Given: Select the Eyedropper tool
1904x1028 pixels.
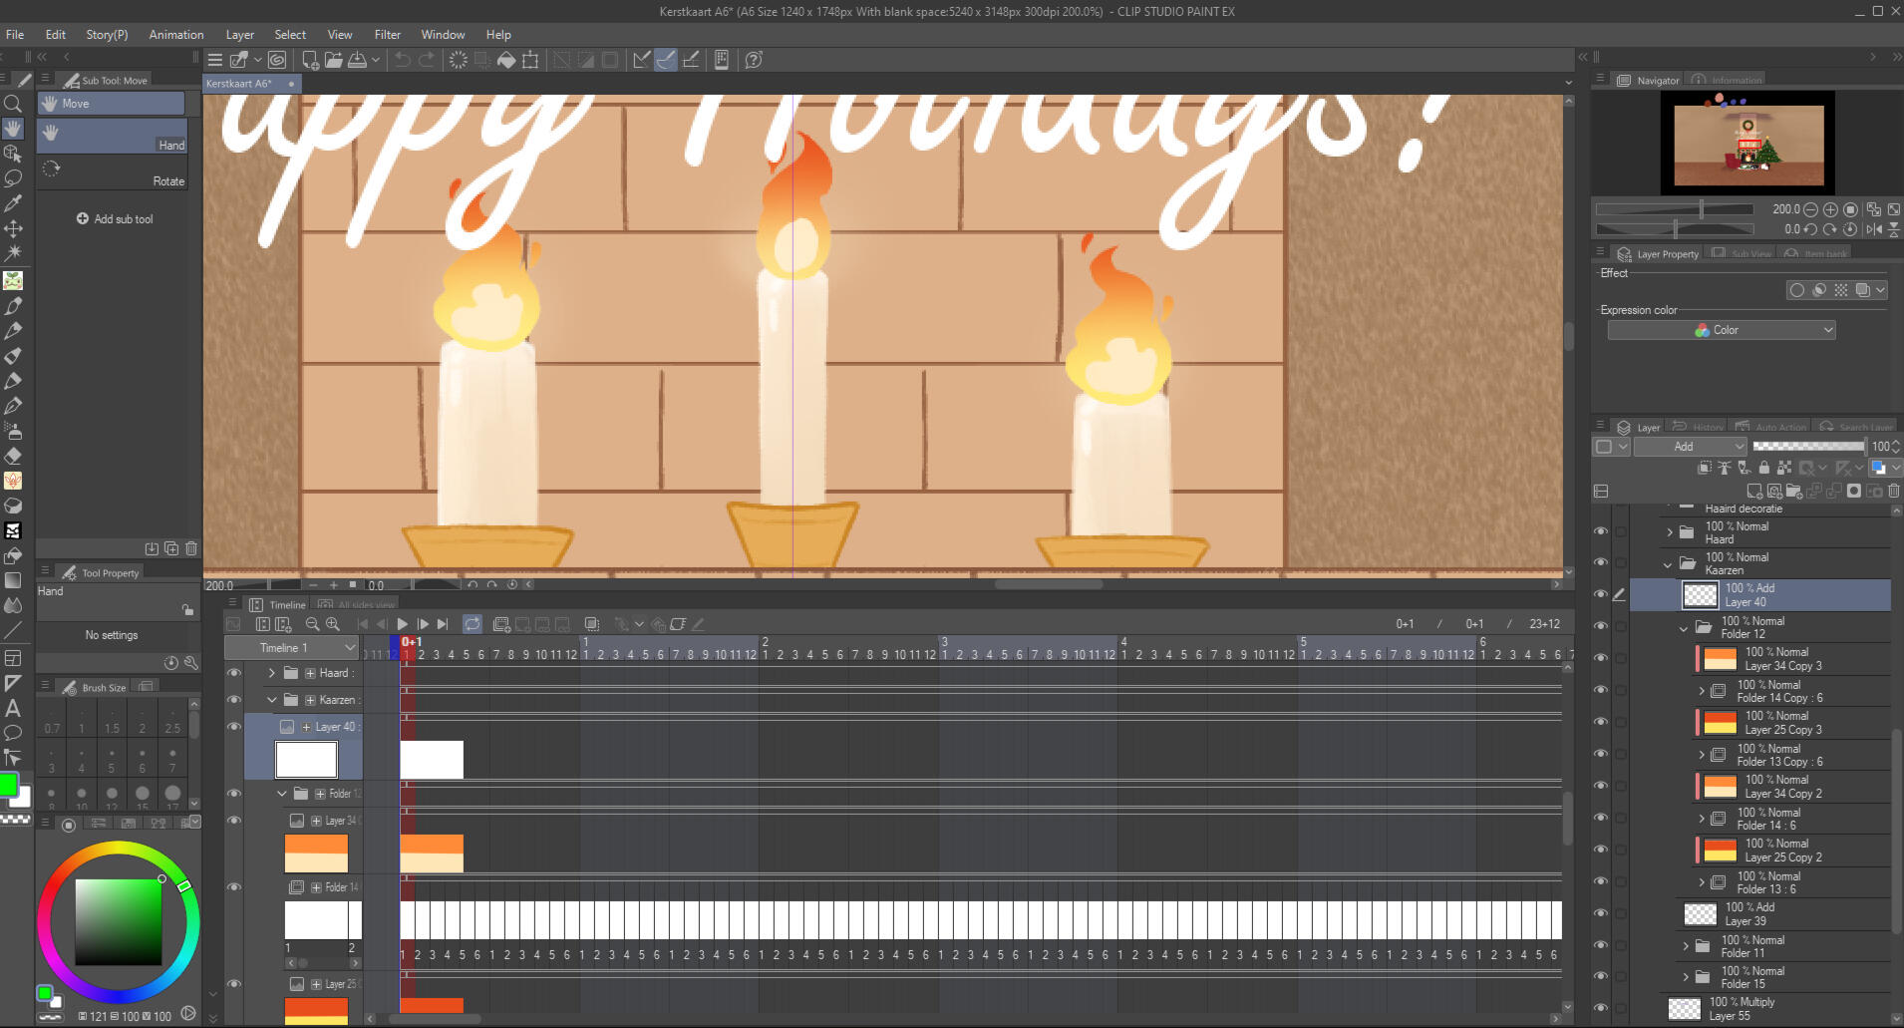Looking at the screenshot, I should click(13, 203).
